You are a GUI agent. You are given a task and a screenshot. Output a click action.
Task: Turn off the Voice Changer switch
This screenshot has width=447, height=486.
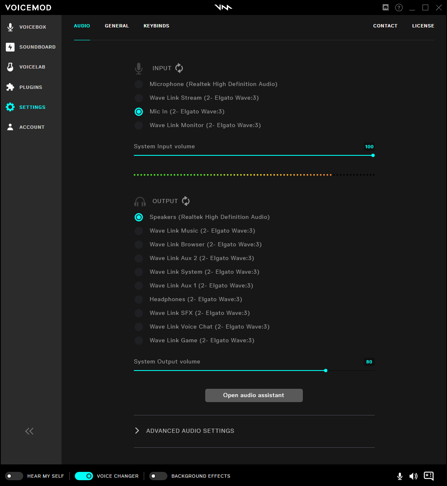tap(84, 476)
